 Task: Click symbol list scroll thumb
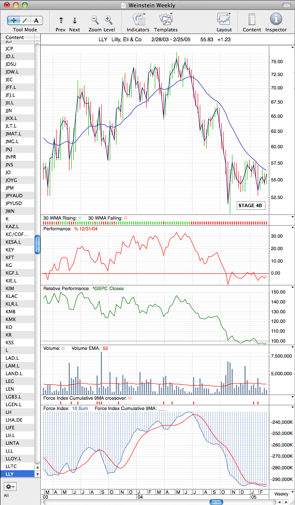[x=37, y=245]
